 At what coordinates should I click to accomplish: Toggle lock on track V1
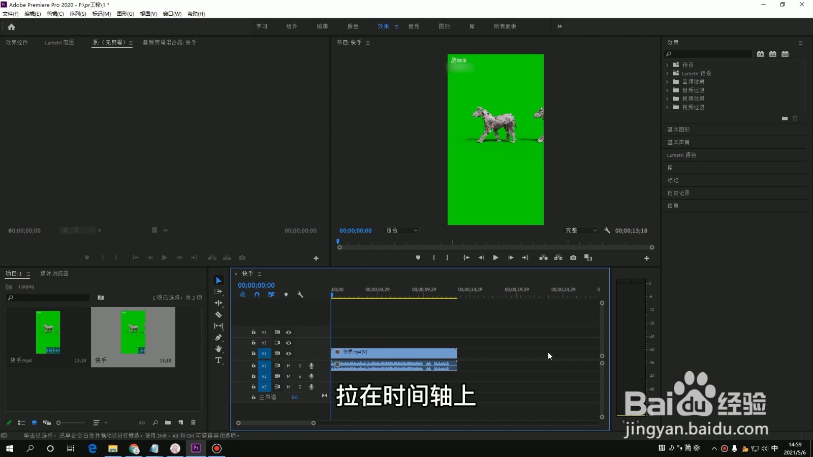[254, 353]
